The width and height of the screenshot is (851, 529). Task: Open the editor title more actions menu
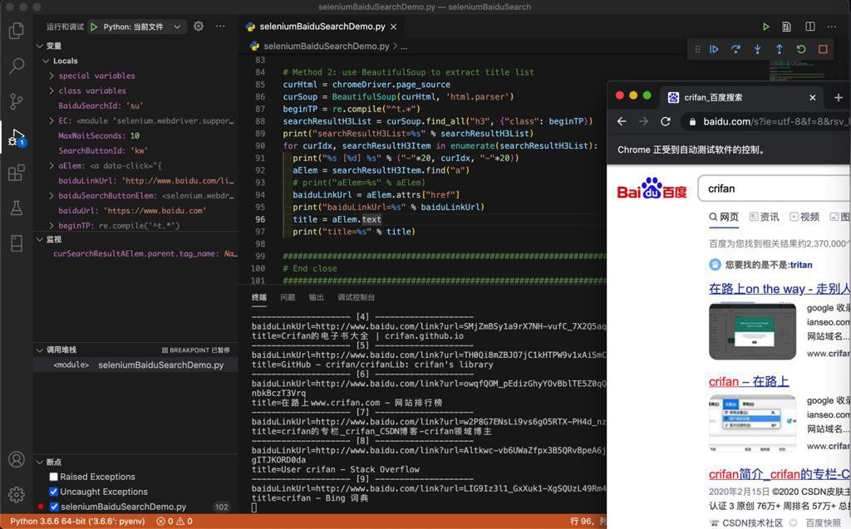coord(832,27)
